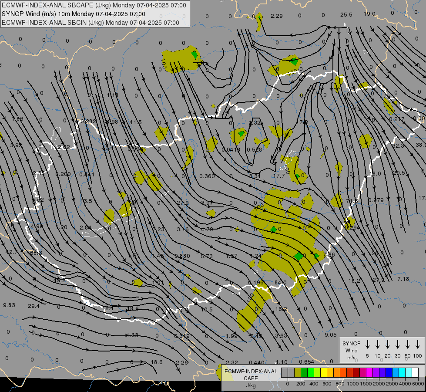Click the 5.62 value on map
The height and width of the screenshot is (392, 426).
click(38, 200)
